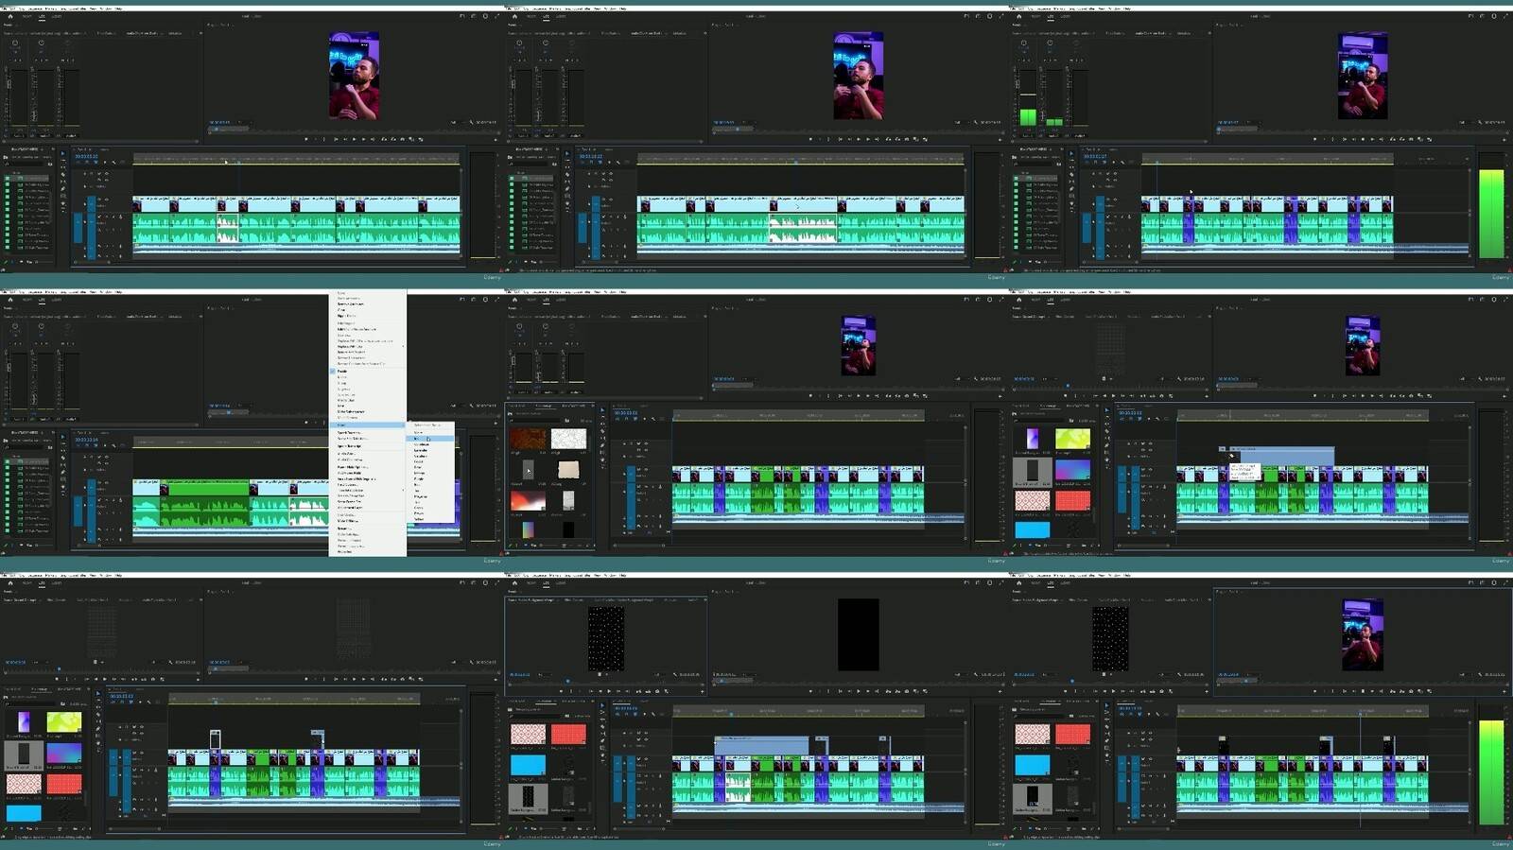Play Source Monitor in bottom-middle frame

click(609, 691)
